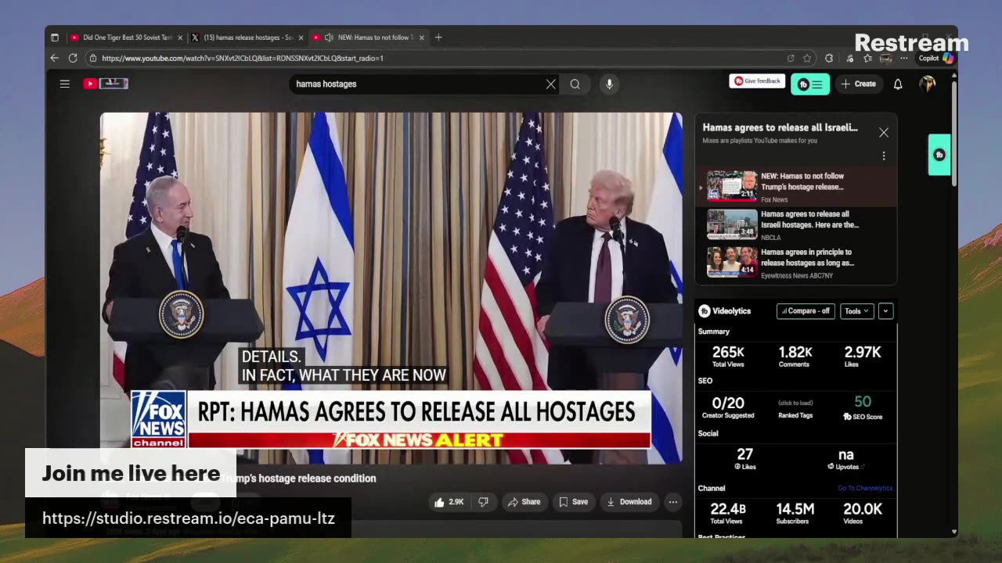Click the Create button
Image resolution: width=1002 pixels, height=563 pixels.
[859, 84]
